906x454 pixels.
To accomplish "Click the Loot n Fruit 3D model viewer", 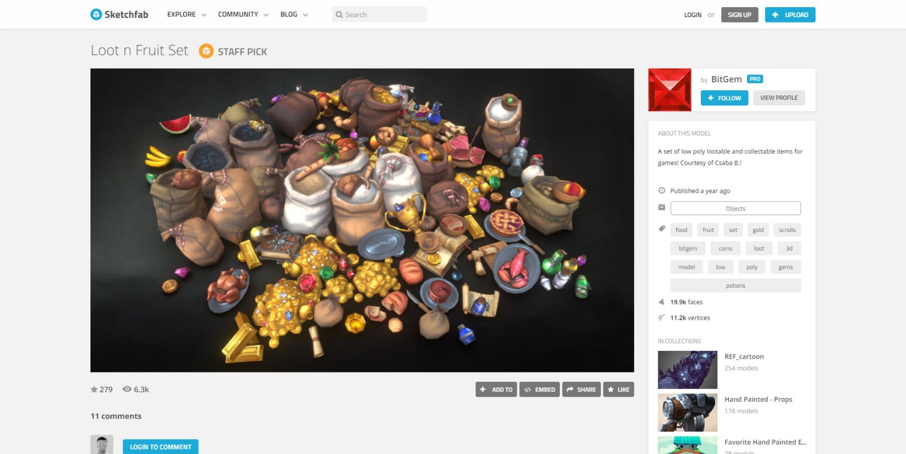I will [x=362, y=220].
